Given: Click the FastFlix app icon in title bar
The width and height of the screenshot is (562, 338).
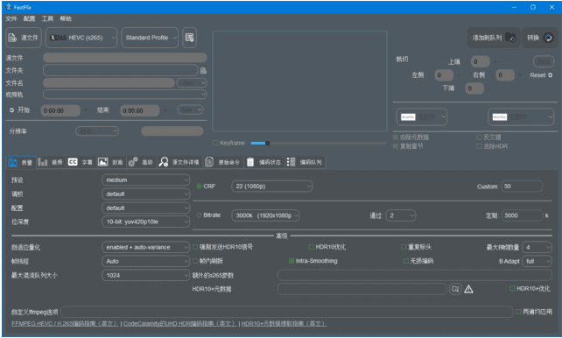Looking at the screenshot, I should (x=9, y=7).
